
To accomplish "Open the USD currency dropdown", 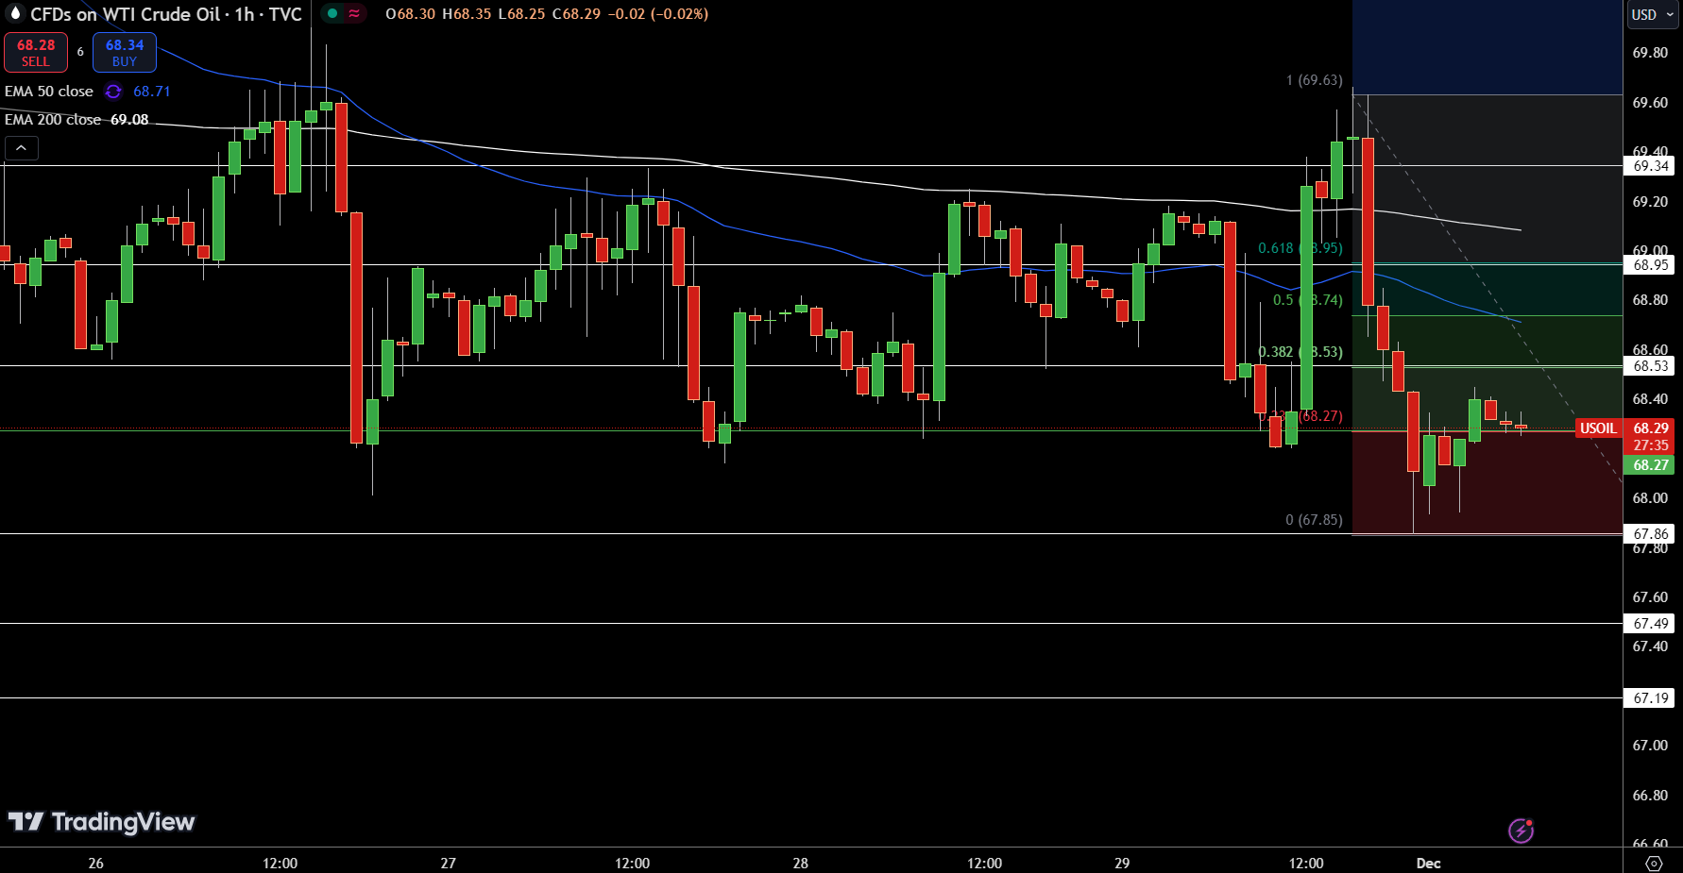I will (1653, 14).
